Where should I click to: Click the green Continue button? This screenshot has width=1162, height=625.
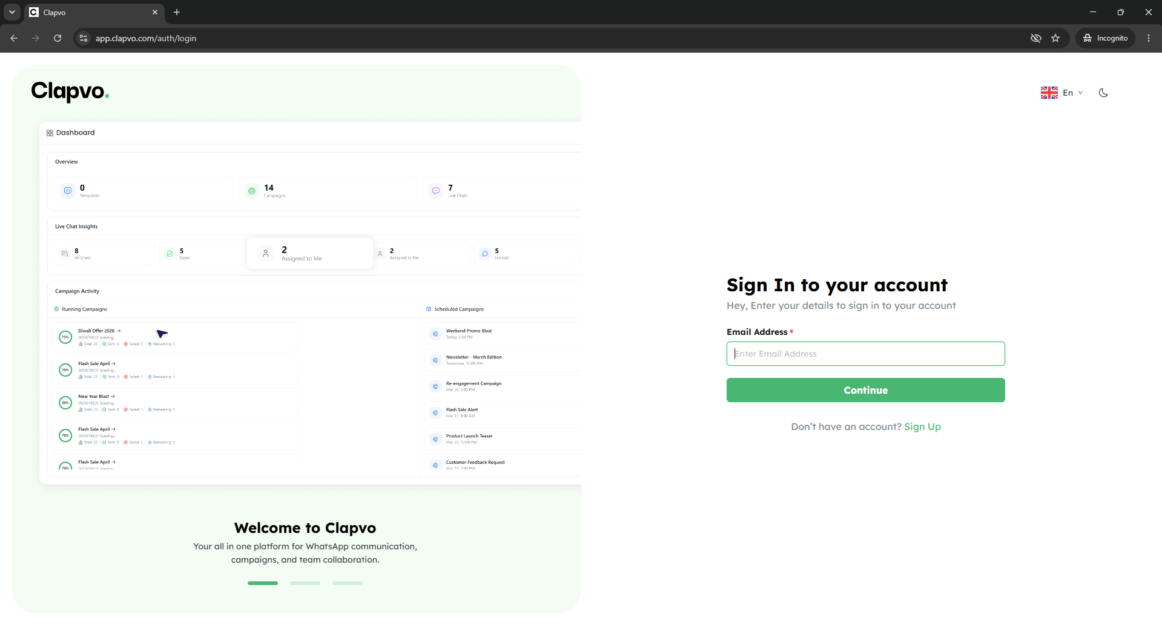[x=865, y=390]
